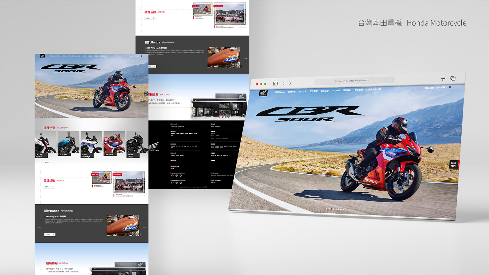Viewport: 489px width, 275px height.
Task: Open the CL STREET bike card
Action: click(x=68, y=144)
